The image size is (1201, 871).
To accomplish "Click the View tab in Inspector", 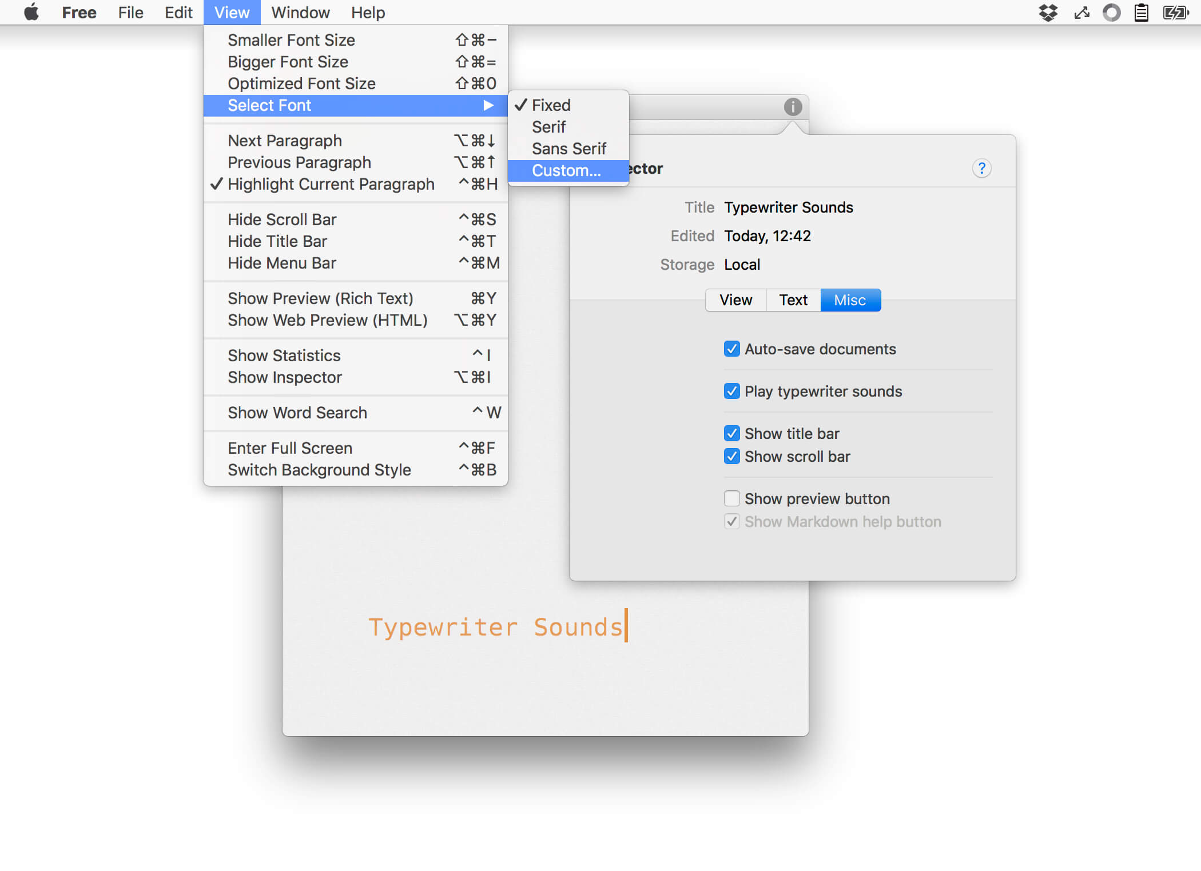I will click(735, 299).
